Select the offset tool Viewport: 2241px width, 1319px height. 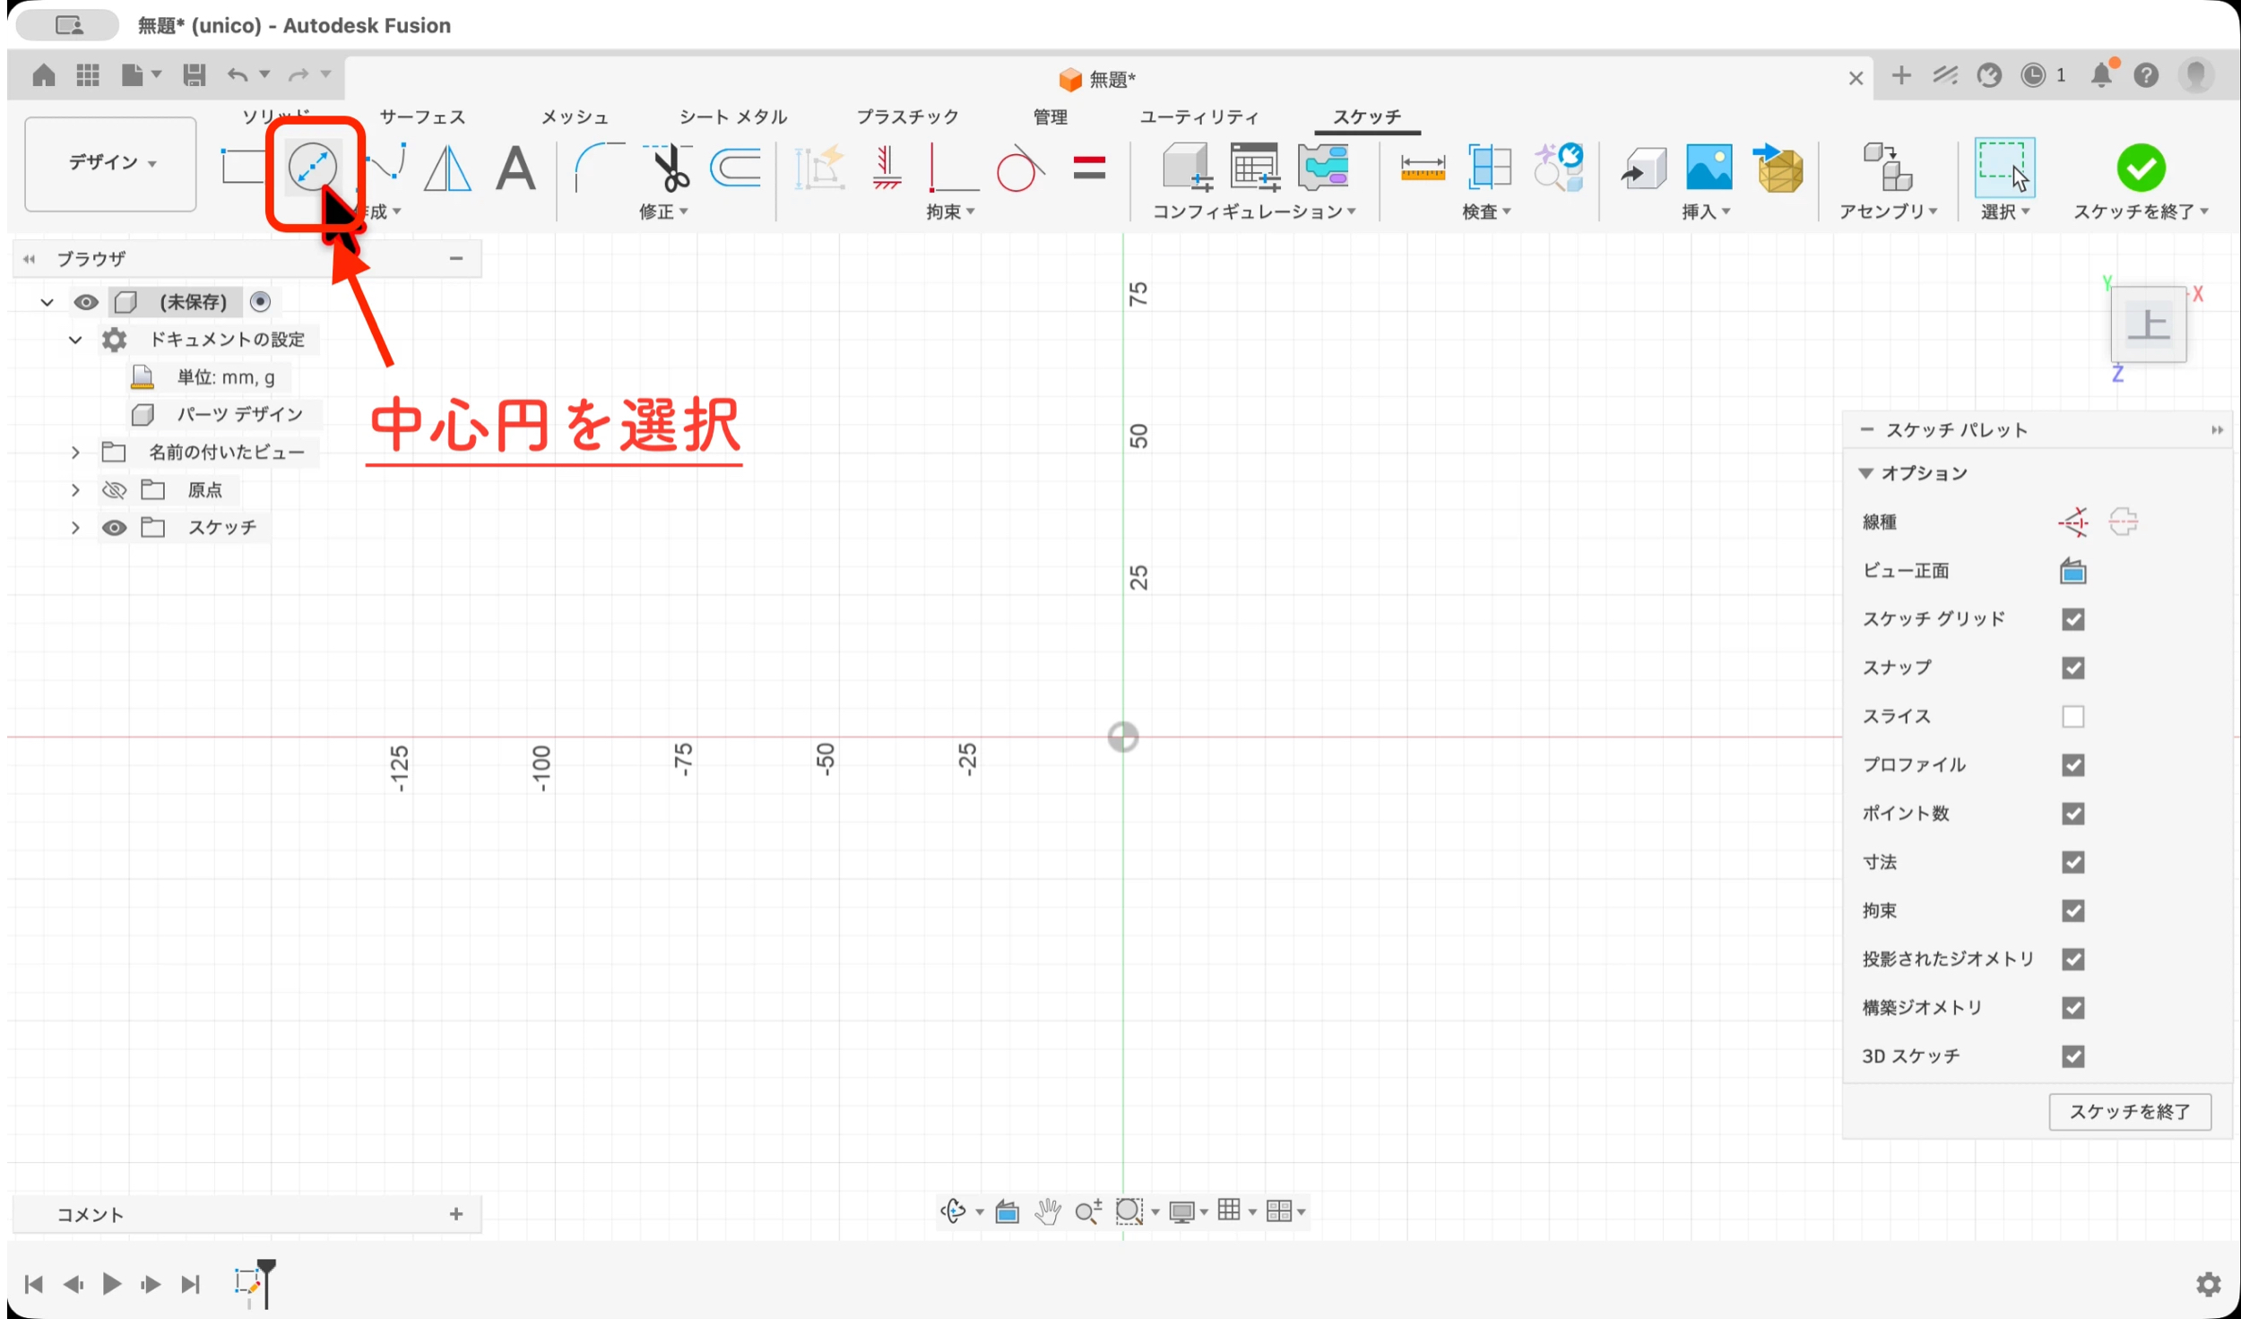click(x=735, y=168)
